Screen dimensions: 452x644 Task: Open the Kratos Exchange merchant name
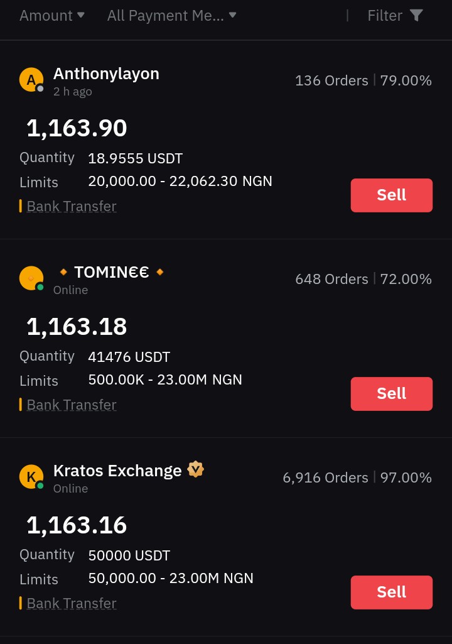[x=117, y=470]
